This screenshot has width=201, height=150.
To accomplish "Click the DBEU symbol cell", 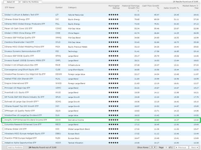I will [58, 134].
